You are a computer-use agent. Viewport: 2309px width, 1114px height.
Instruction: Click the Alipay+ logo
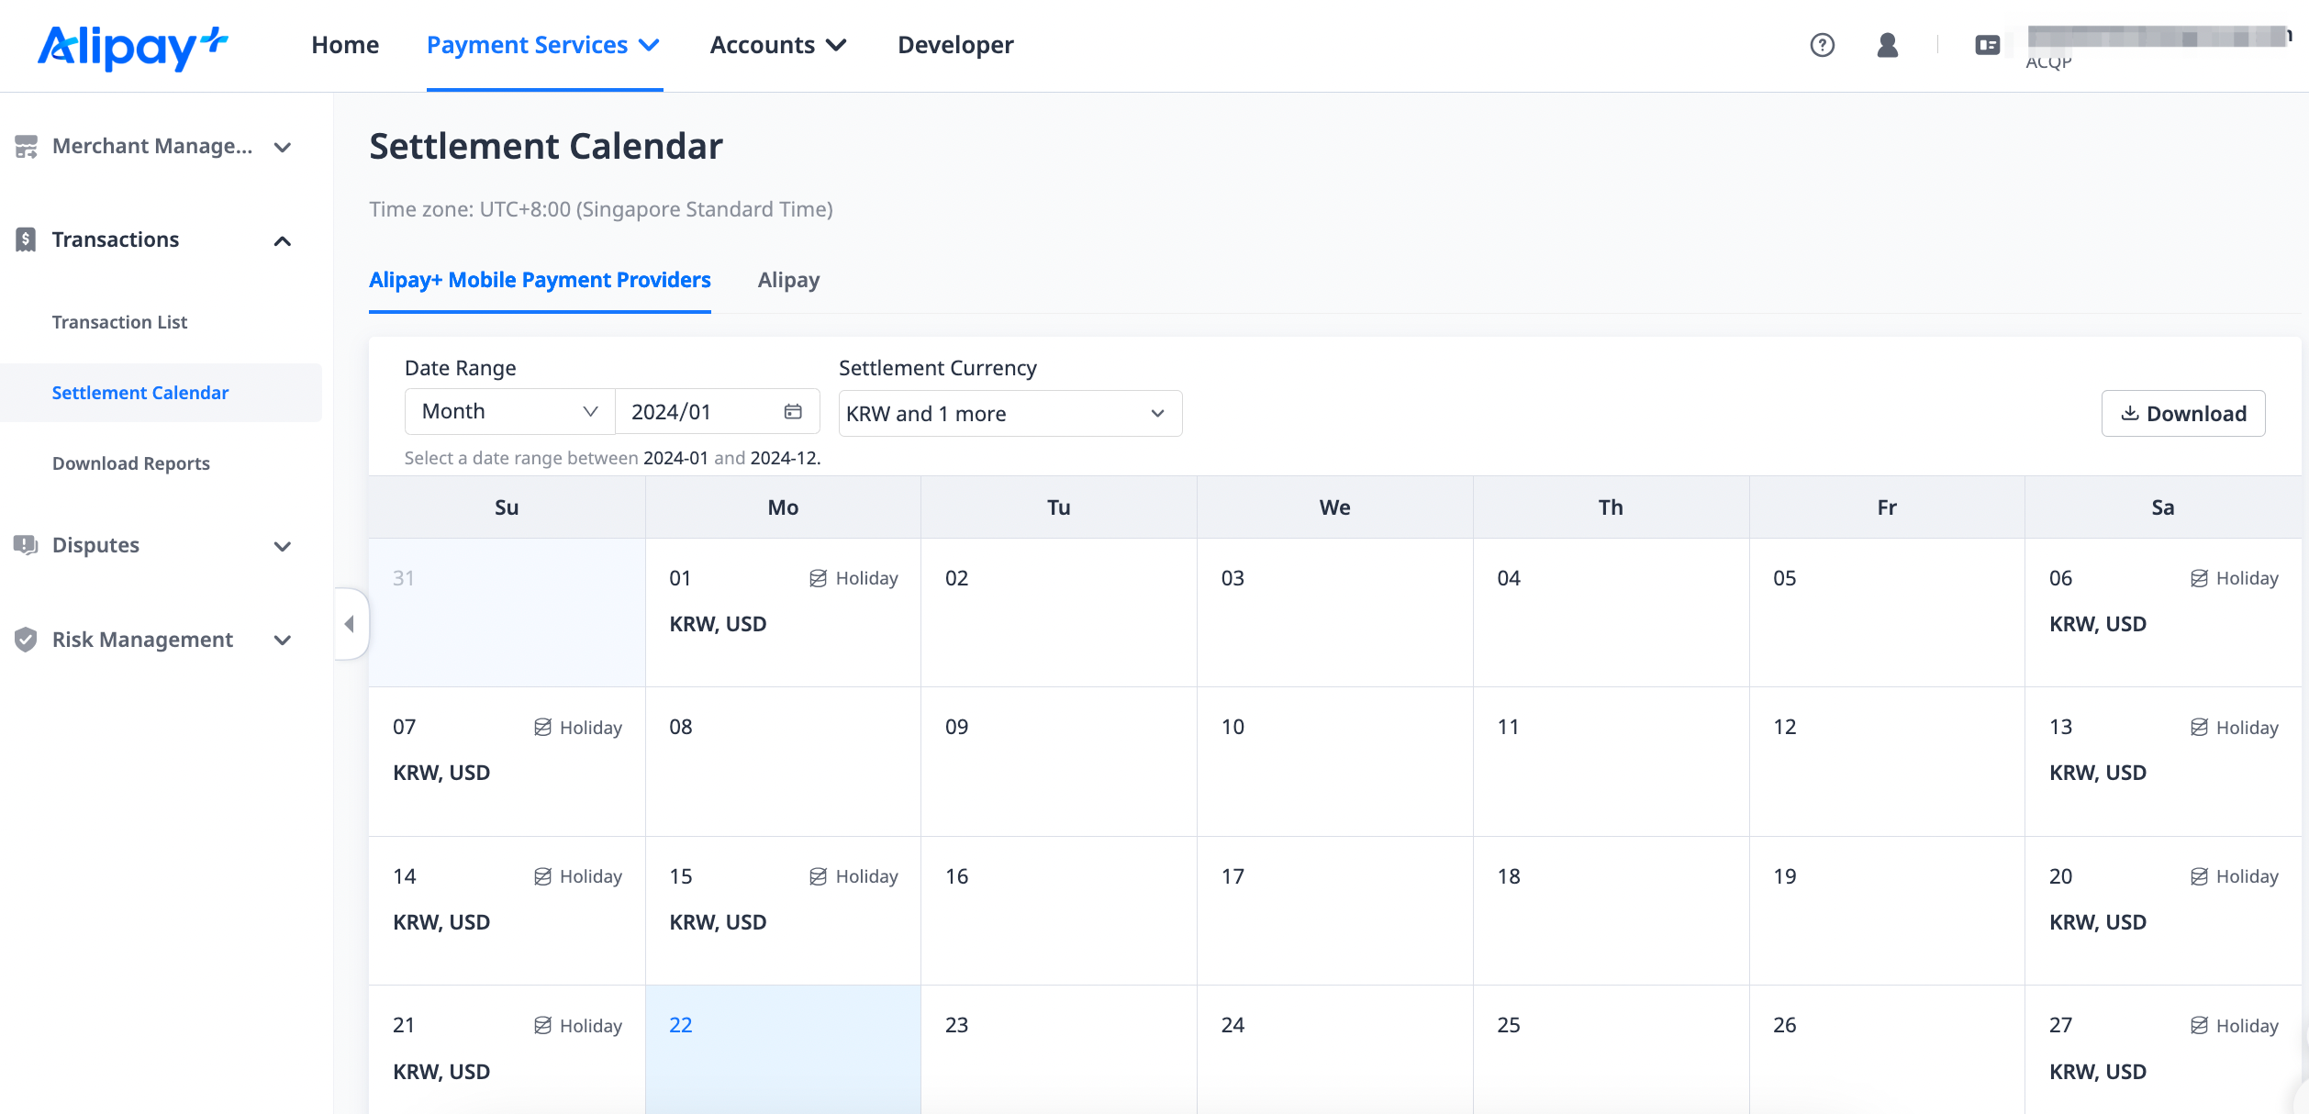pos(132,46)
